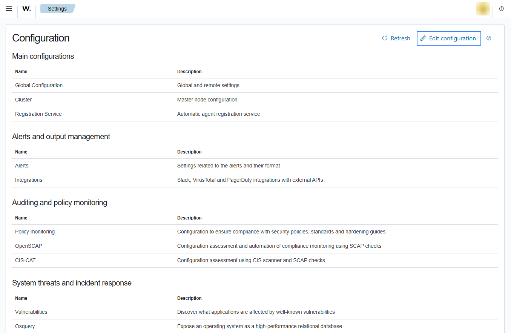Open the user avatar menu
Image resolution: width=511 pixels, height=333 pixels.
(483, 9)
